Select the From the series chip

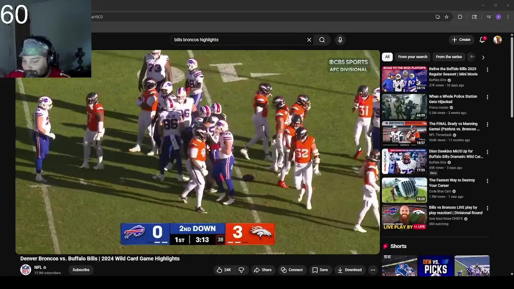(449, 57)
